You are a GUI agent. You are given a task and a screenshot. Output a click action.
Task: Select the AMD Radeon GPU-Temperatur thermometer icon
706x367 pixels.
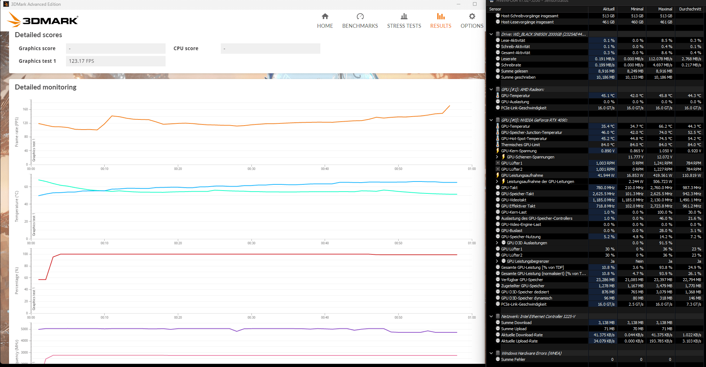[x=498, y=96]
